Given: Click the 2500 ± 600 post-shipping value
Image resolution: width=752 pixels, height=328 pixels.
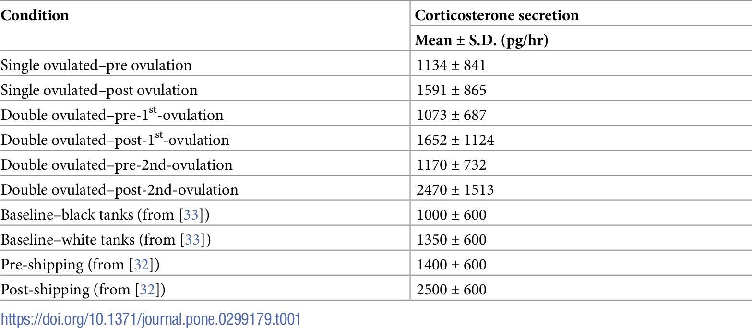Looking at the screenshot, I should (452, 290).
